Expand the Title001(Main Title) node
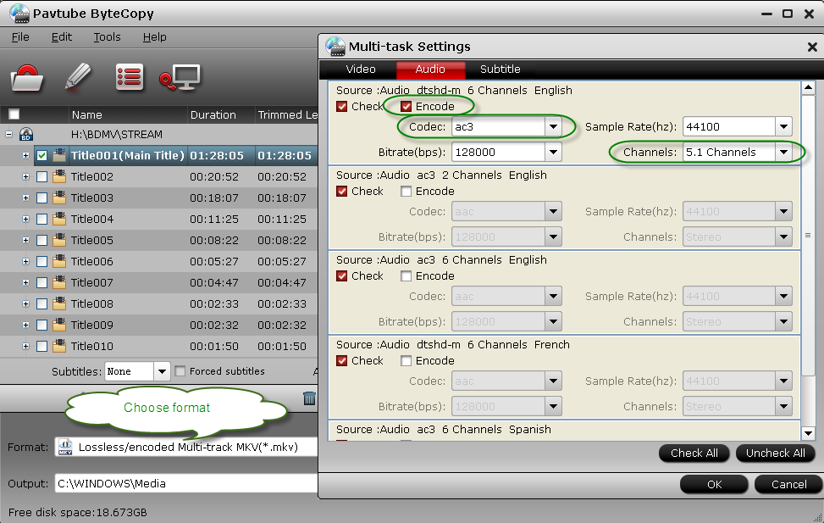The width and height of the screenshot is (824, 523). click(x=25, y=156)
